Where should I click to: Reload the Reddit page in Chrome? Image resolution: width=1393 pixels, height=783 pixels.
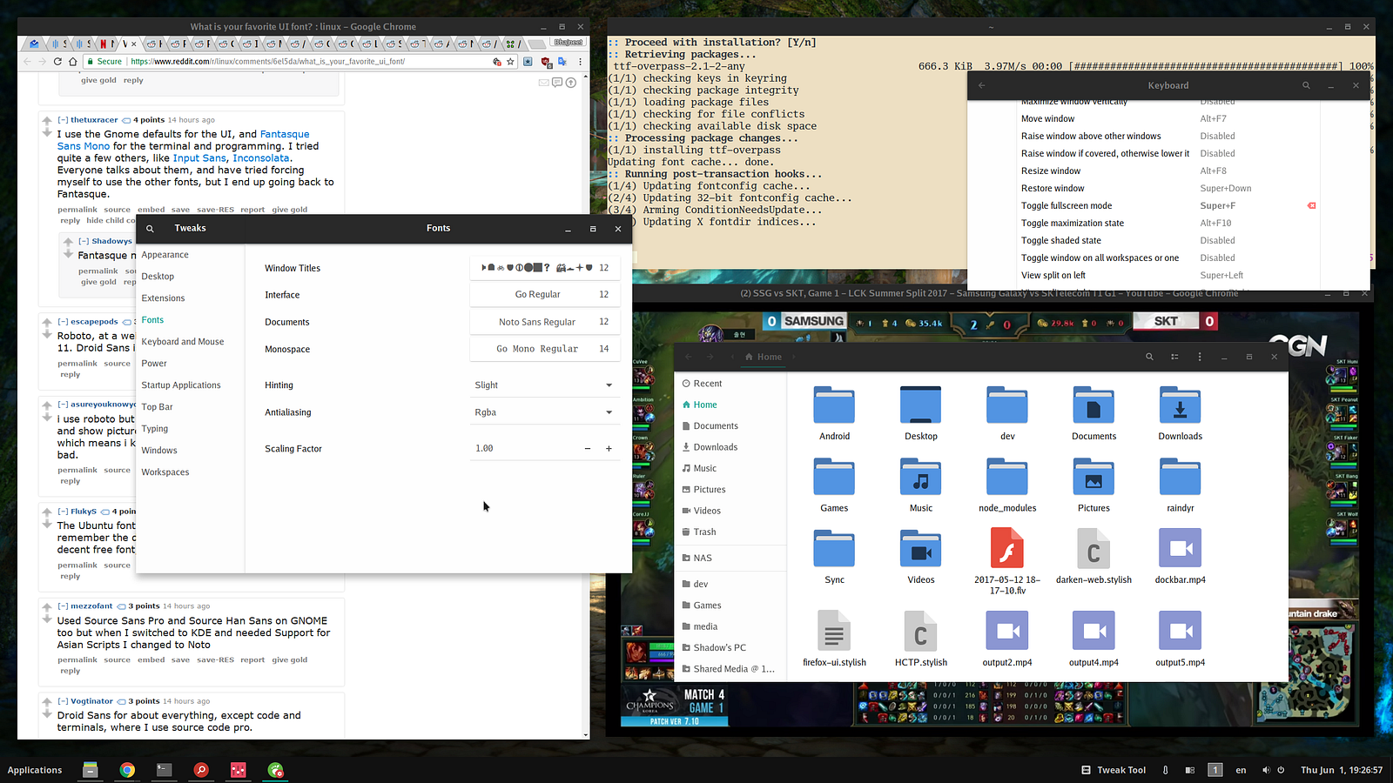tap(58, 62)
